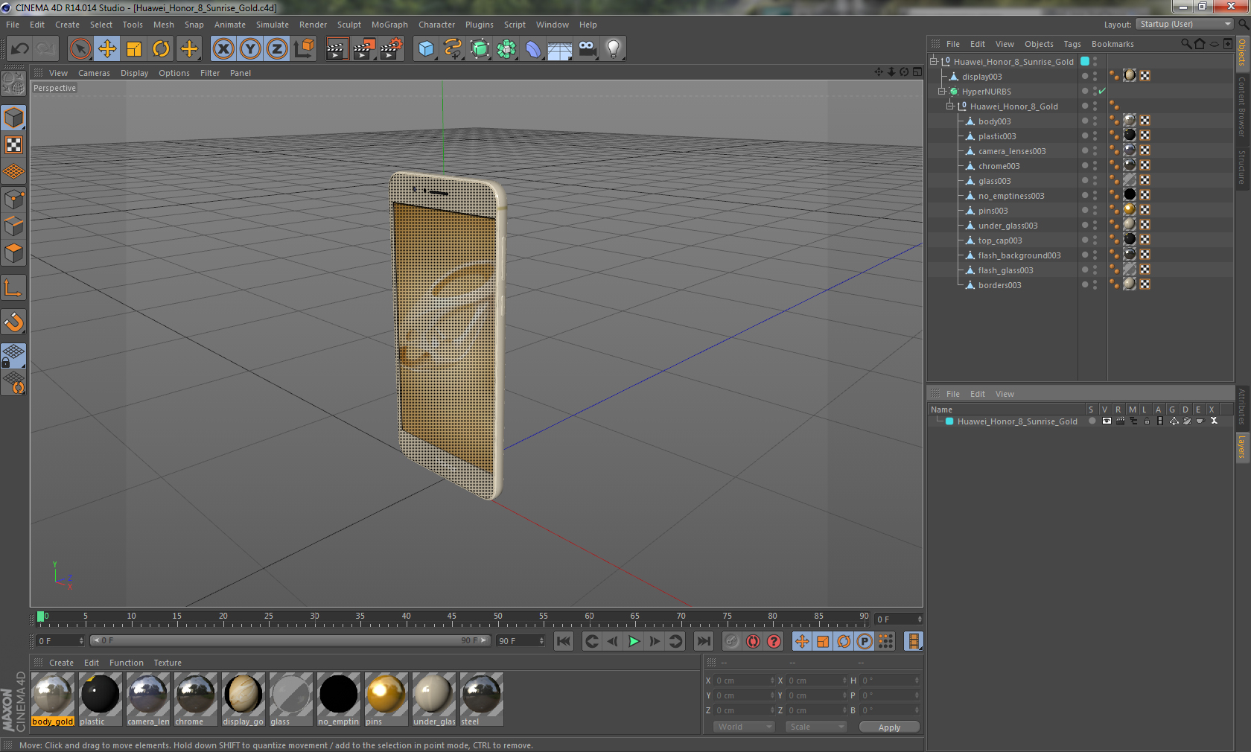Viewport: 1251px width, 752px height.
Task: Toggle Autokeying record button
Action: coord(753,641)
